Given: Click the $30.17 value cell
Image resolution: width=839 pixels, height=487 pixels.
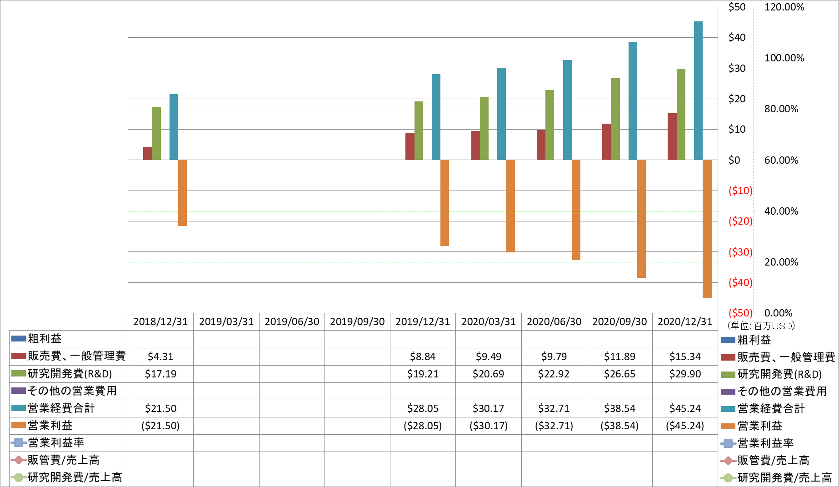Looking at the screenshot, I should pyautogui.click(x=489, y=408).
